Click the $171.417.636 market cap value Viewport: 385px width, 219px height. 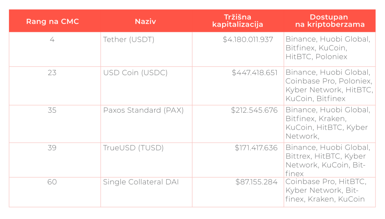[256, 148]
